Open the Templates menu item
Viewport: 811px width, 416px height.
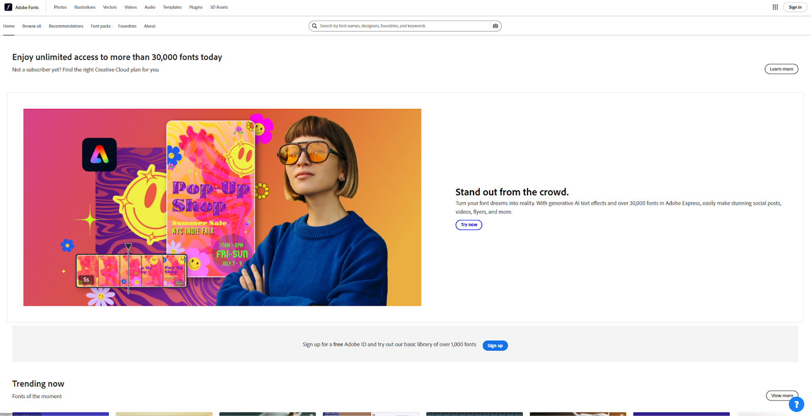[172, 7]
